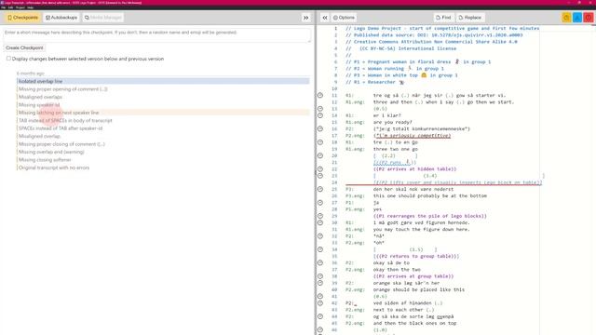The height and width of the screenshot is (335, 596).
Task: Click the timestamp icon beside line 11
Action: tap(320, 95)
